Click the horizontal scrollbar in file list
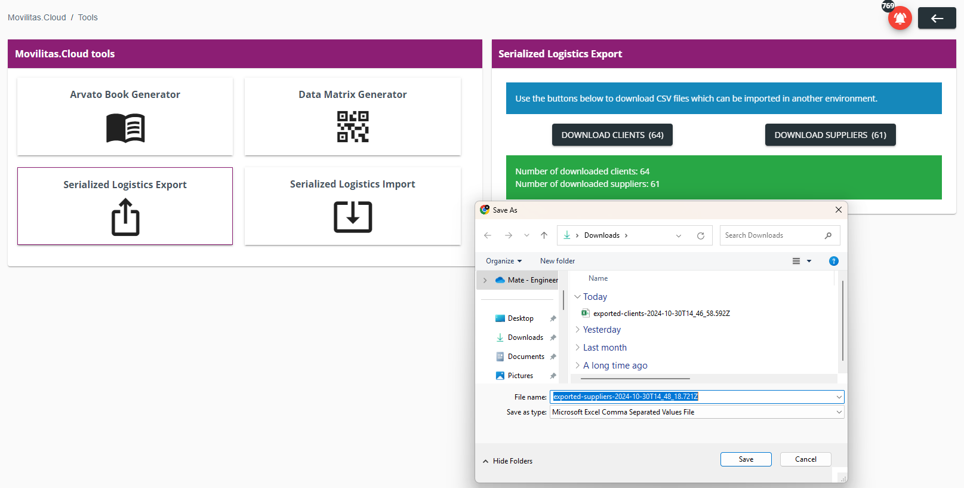The height and width of the screenshot is (488, 964). (x=635, y=379)
